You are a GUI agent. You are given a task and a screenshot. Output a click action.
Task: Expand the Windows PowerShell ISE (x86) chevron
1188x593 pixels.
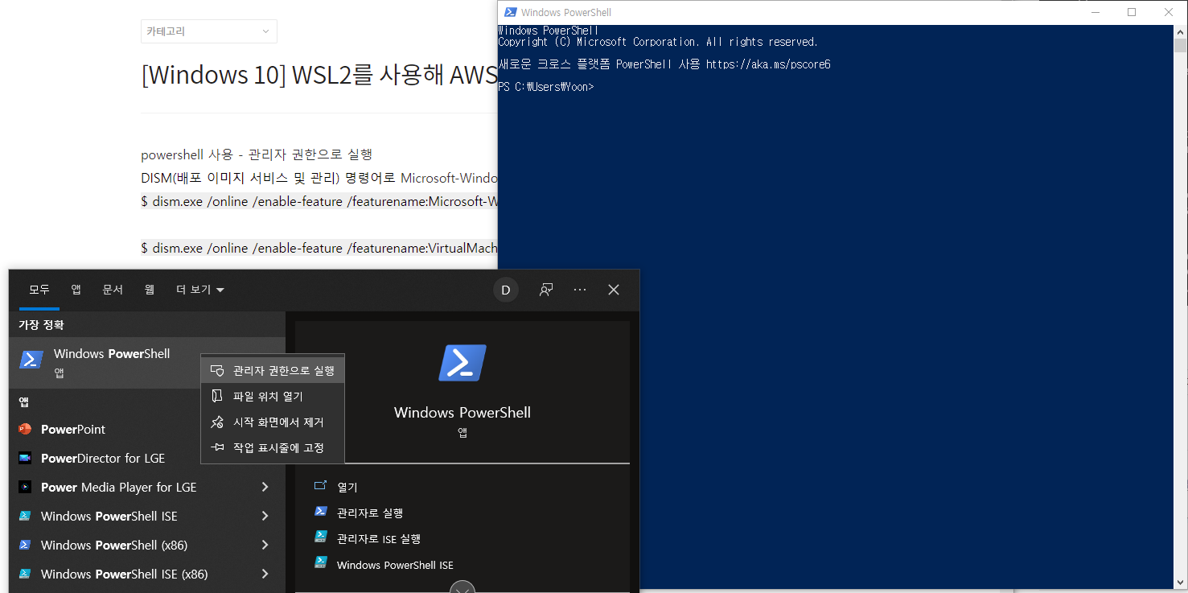(265, 574)
